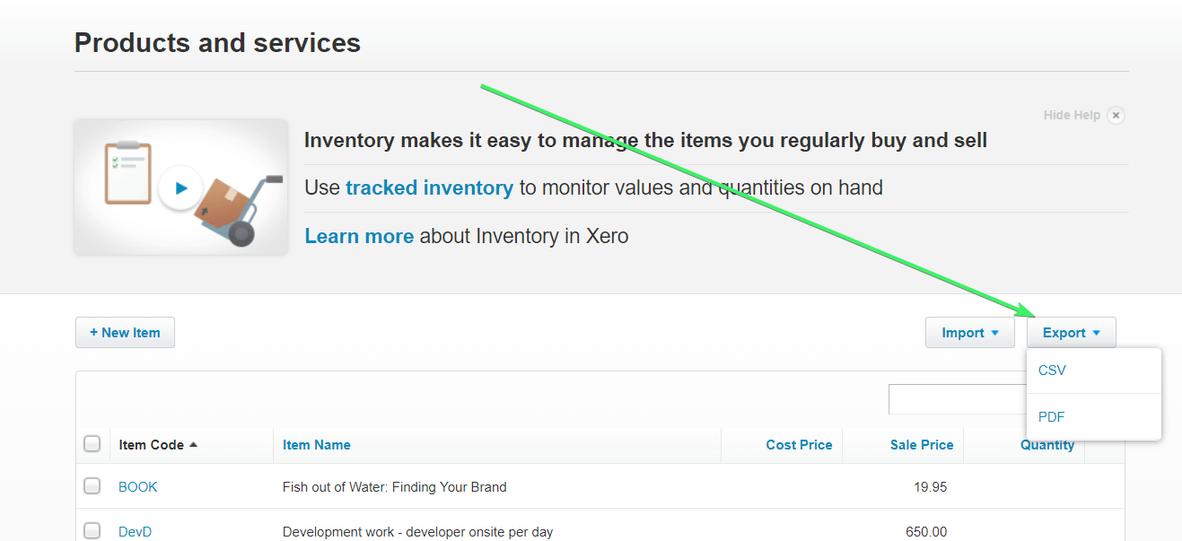Sort the table by Sale Price
Screen dimensions: 1182x541
coord(921,444)
